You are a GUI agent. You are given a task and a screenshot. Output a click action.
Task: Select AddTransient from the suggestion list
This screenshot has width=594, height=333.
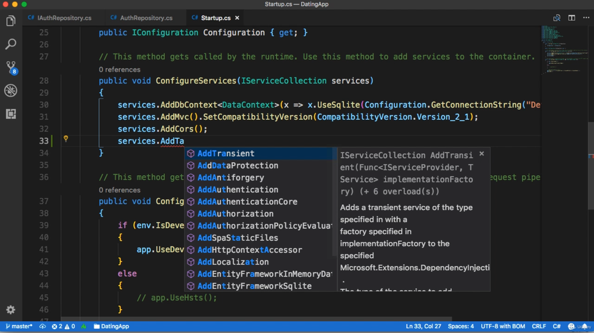[226, 154]
